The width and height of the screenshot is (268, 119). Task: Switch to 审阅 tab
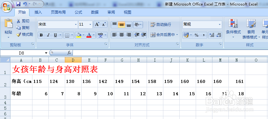[x=111, y=12]
